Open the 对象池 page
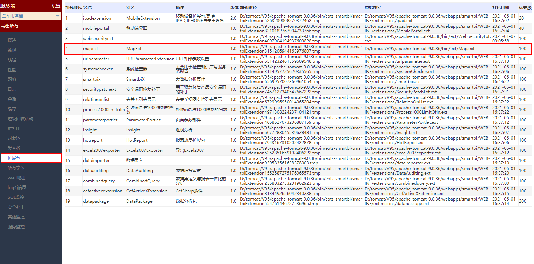534x264 pixels. tap(14, 138)
